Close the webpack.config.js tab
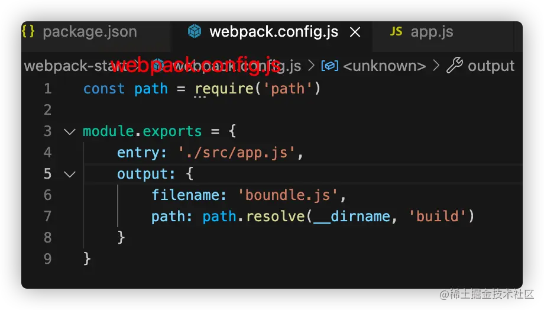 (355, 33)
